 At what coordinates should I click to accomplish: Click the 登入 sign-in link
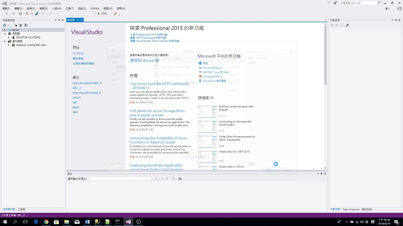(388, 8)
